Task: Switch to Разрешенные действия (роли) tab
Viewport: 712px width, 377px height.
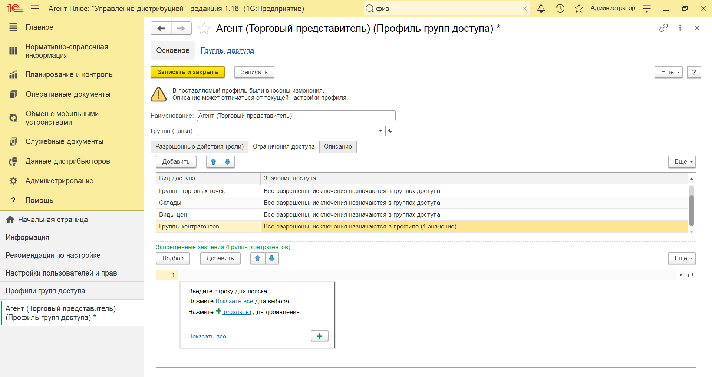Action: tap(200, 147)
